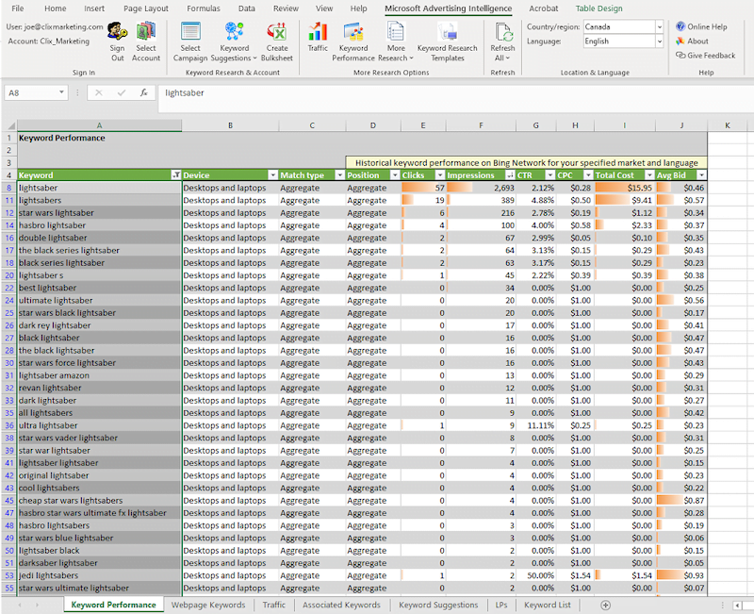The height and width of the screenshot is (614, 754).
Task: Open Keyword Research Templates
Action: pos(447,41)
